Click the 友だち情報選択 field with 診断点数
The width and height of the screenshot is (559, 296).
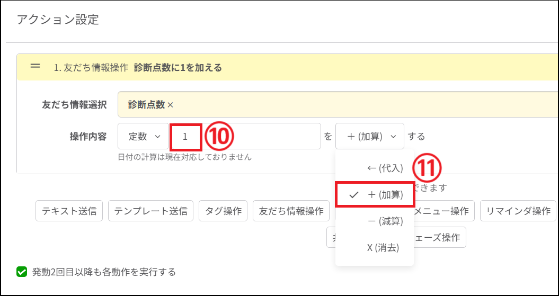[338, 104]
